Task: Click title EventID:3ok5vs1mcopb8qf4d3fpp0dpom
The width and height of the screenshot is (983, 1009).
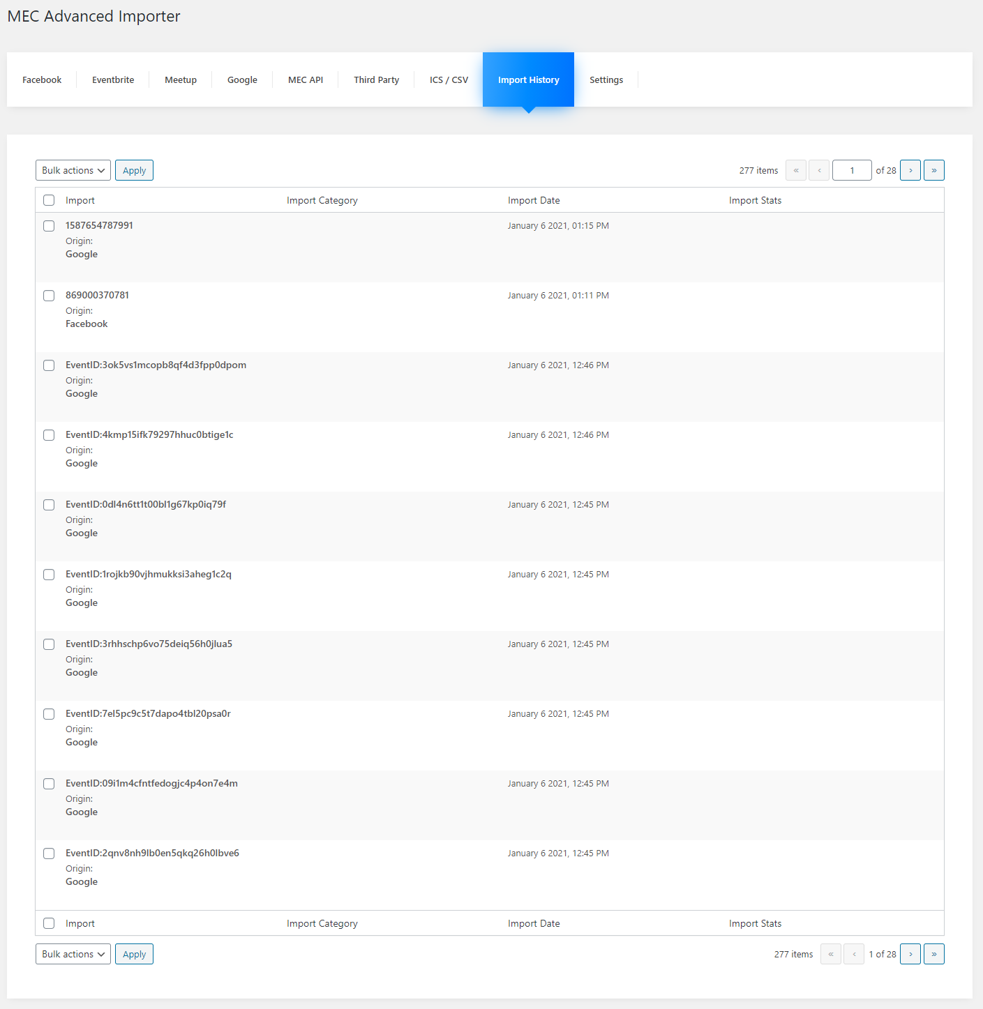Action: [x=156, y=365]
